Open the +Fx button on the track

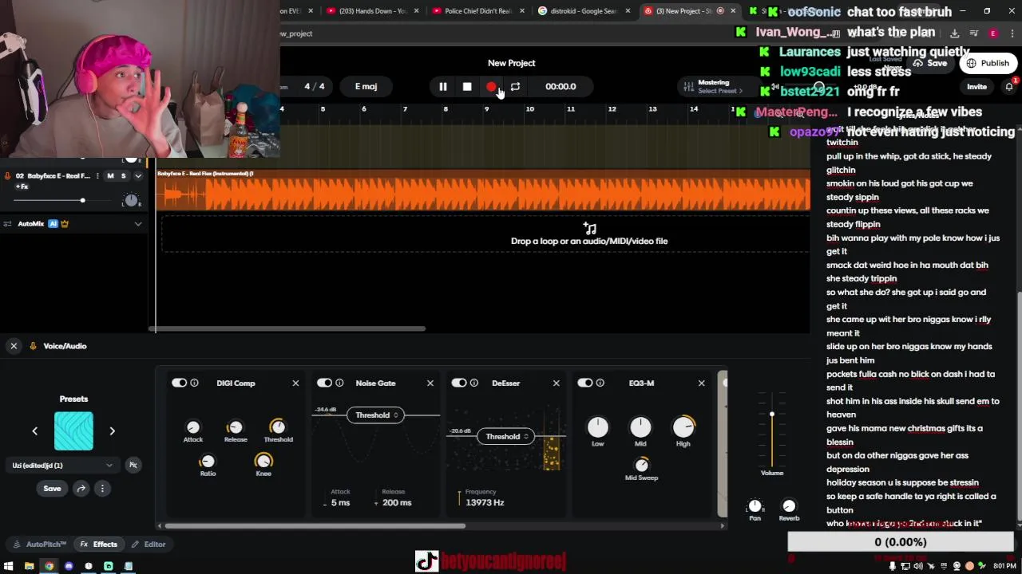point(22,187)
